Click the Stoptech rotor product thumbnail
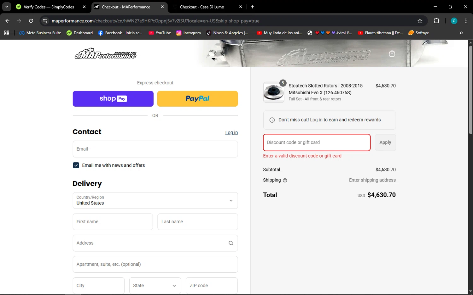This screenshot has width=473, height=295. pos(274,92)
